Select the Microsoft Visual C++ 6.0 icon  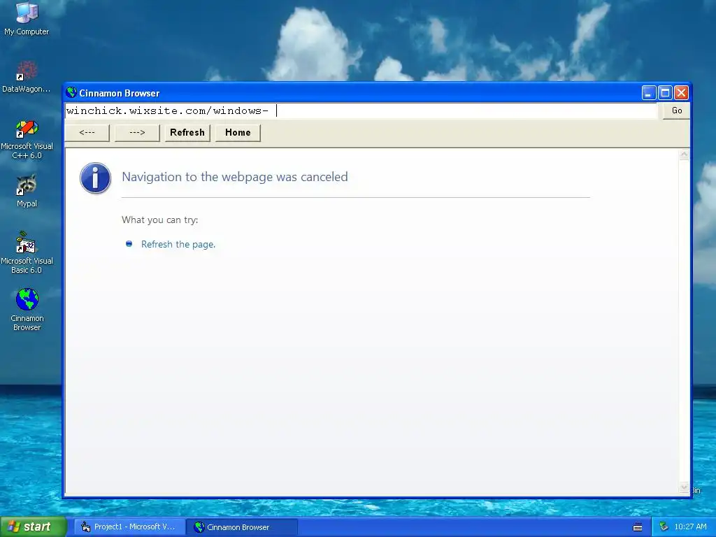pos(27,139)
